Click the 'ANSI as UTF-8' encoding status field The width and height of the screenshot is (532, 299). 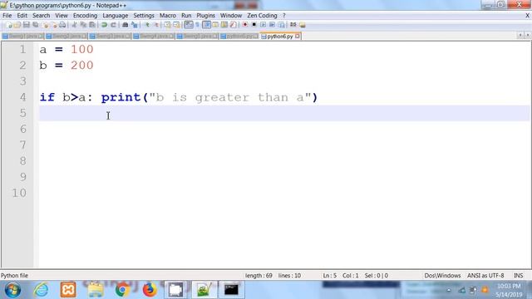point(485,276)
